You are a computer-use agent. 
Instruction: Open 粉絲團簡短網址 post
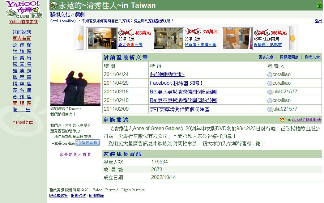[167, 74]
